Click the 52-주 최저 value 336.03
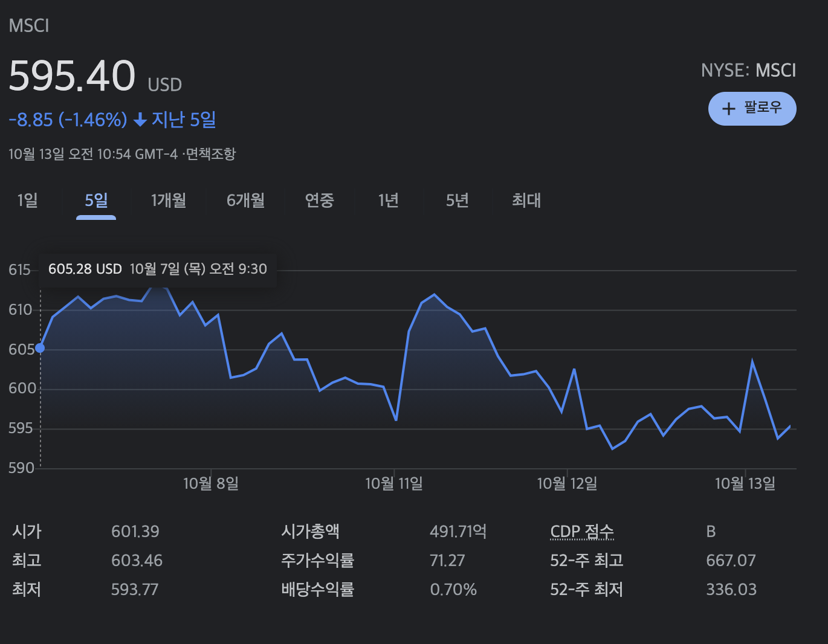The image size is (828, 644). 731,590
